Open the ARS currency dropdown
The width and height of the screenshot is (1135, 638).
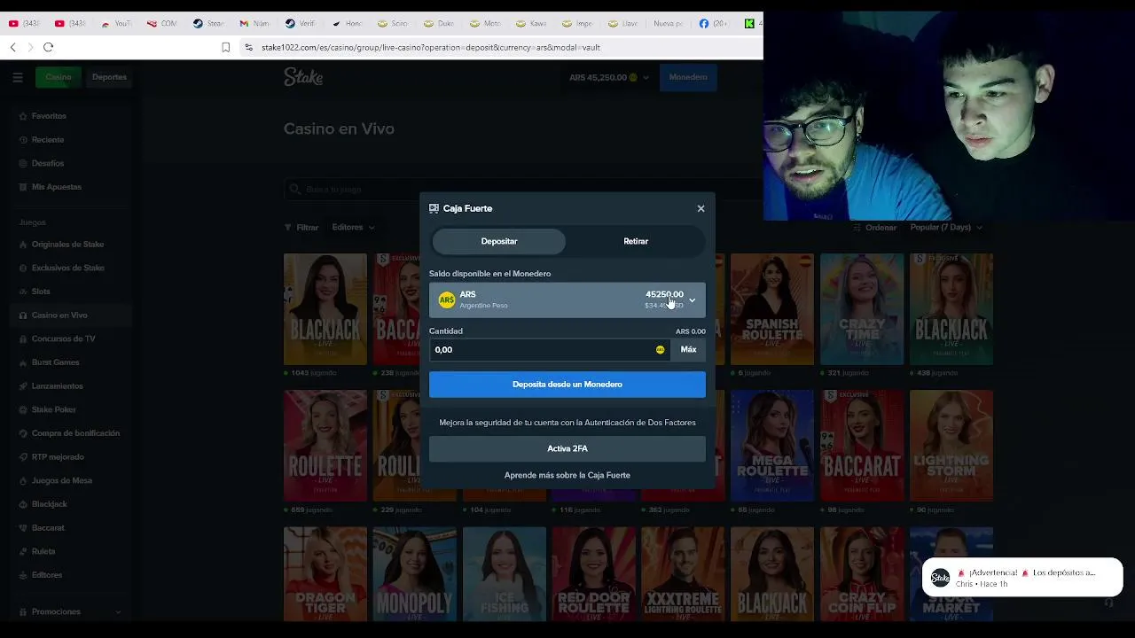(x=567, y=300)
